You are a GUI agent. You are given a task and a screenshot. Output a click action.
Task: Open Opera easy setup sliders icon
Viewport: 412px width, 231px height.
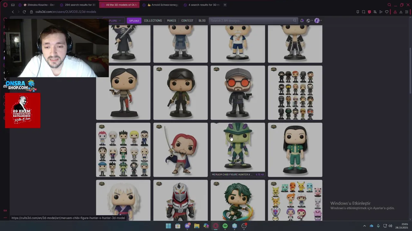407,12
